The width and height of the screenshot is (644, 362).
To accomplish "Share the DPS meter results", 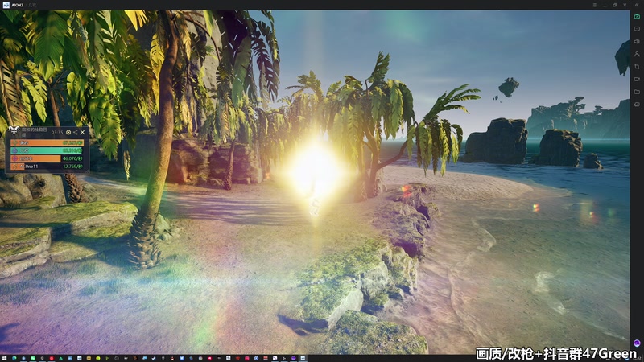I will pos(76,132).
